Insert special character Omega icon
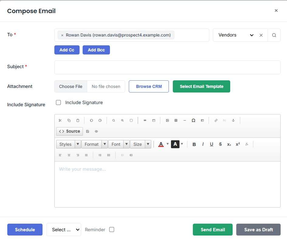This screenshot has height=241, width=287. (x=193, y=120)
